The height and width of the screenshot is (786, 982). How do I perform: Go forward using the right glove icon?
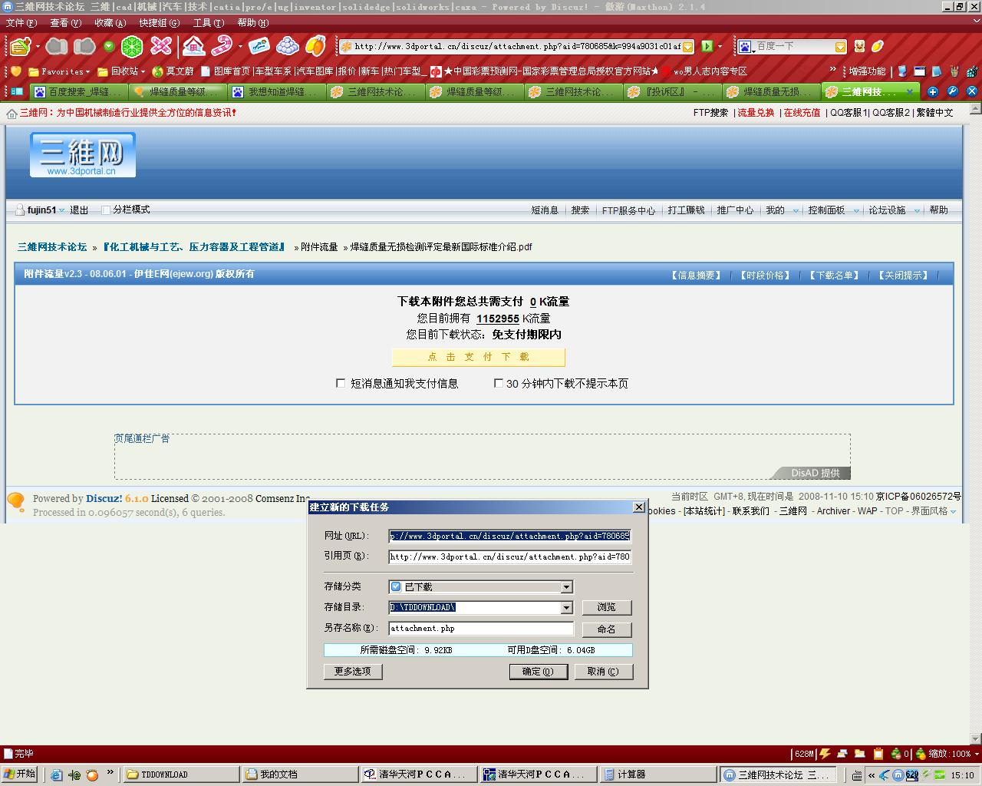click(x=84, y=47)
